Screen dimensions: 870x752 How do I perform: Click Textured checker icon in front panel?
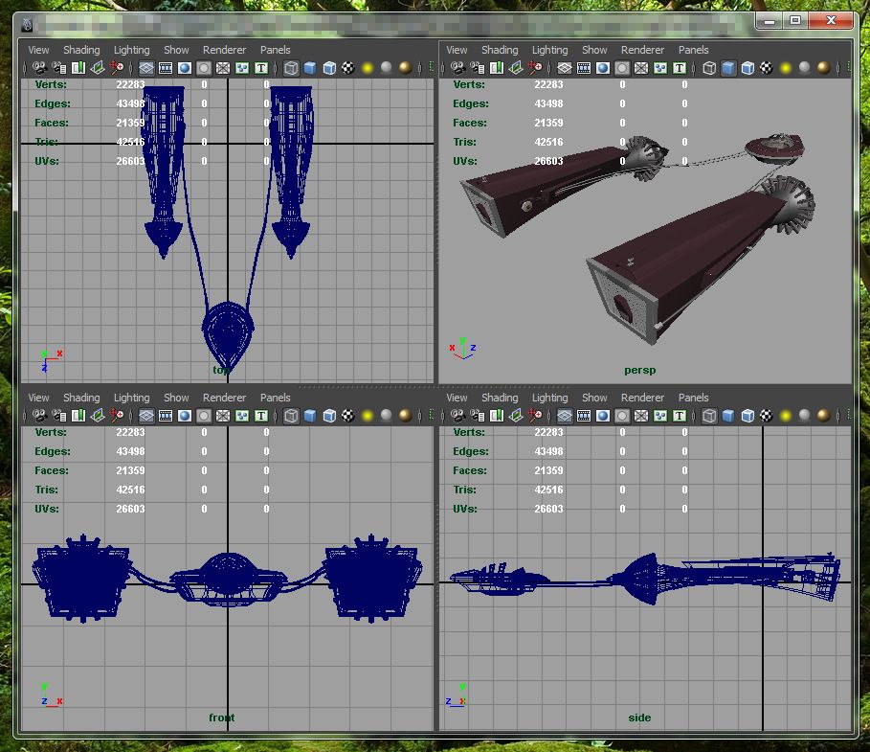click(348, 416)
